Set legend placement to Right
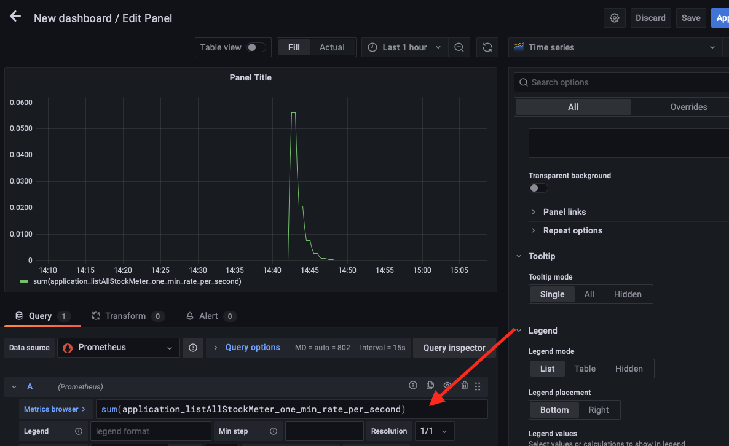Image resolution: width=729 pixels, height=446 pixels. 598,410
